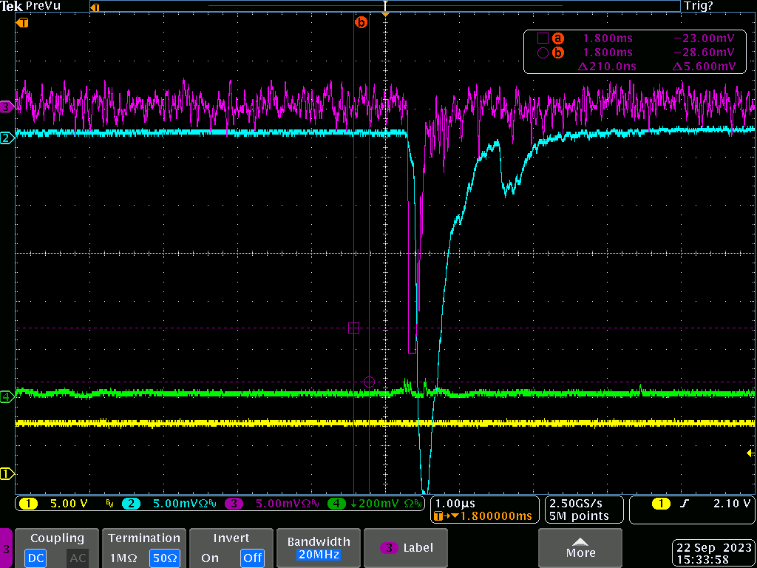This screenshot has height=568, width=757.
Task: Click channel 1 5.00 V readout badge
Action: coord(53,504)
